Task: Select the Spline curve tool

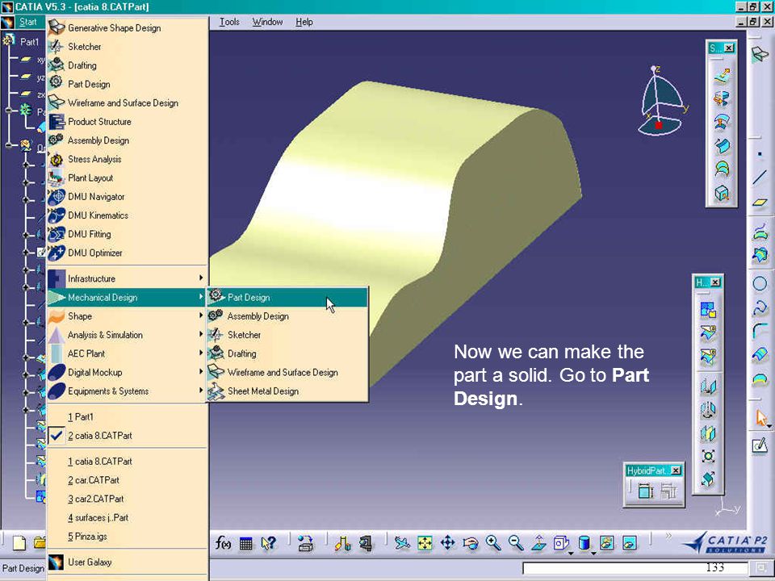Action: click(760, 307)
